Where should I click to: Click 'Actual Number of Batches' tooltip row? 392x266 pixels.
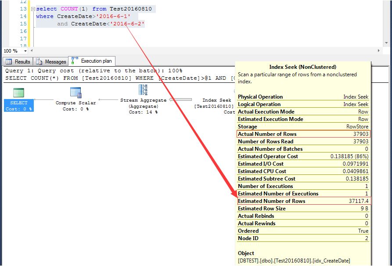pyautogui.click(x=303, y=149)
